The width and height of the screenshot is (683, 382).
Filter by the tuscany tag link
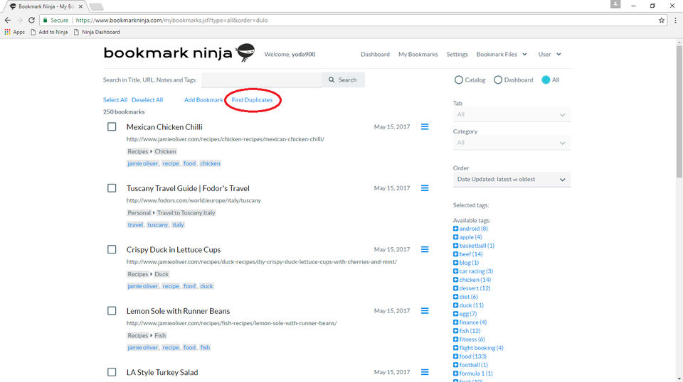click(x=157, y=224)
